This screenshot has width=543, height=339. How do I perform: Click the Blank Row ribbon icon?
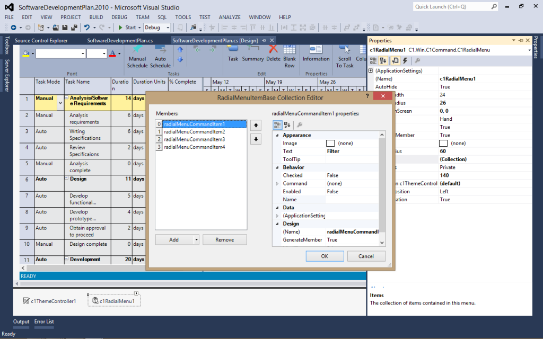(x=290, y=49)
